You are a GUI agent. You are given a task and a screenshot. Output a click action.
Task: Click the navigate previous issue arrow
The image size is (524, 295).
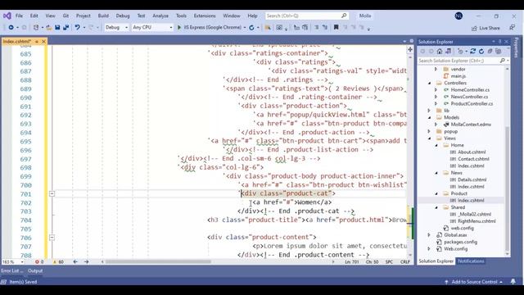pyautogui.click(x=75, y=262)
